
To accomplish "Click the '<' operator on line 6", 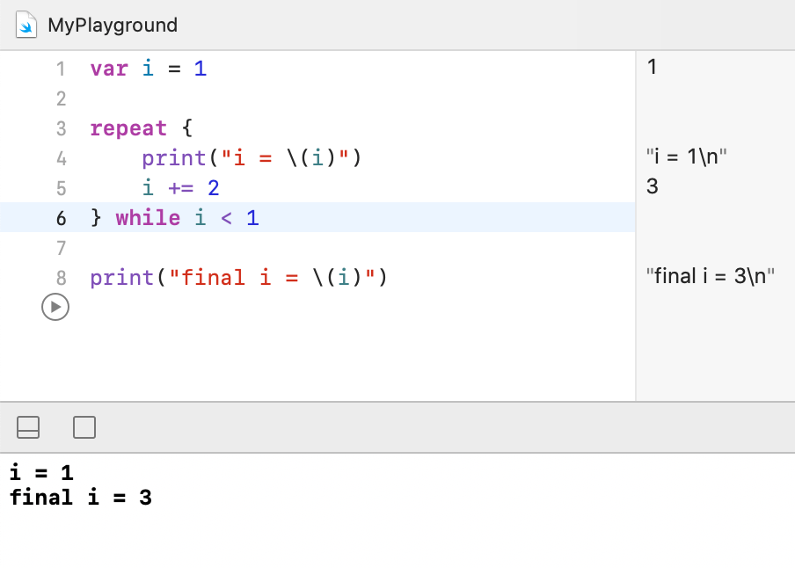I will tap(226, 219).
